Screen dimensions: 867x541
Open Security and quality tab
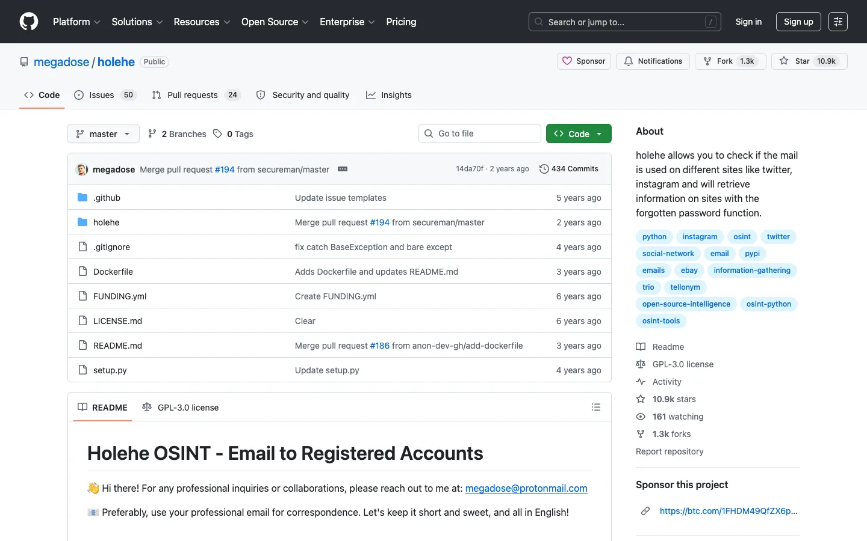click(x=303, y=95)
